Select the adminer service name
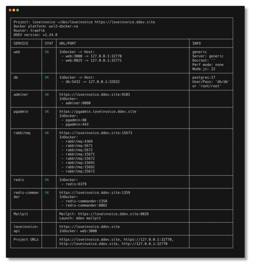 21,95
